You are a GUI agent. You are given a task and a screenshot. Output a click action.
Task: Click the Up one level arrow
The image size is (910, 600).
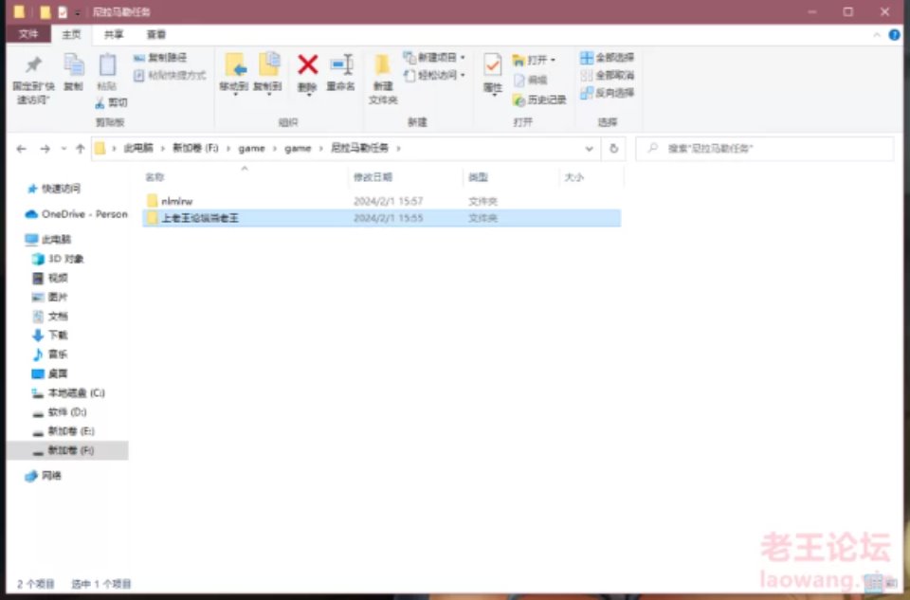81,149
